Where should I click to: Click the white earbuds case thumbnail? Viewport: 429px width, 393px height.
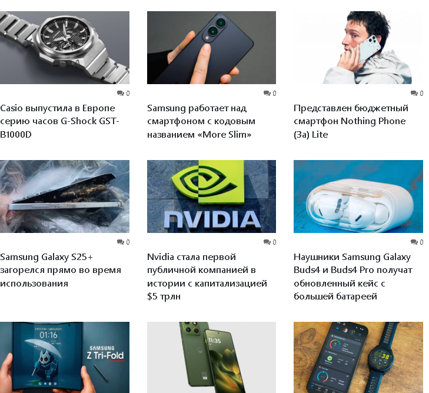[358, 196]
